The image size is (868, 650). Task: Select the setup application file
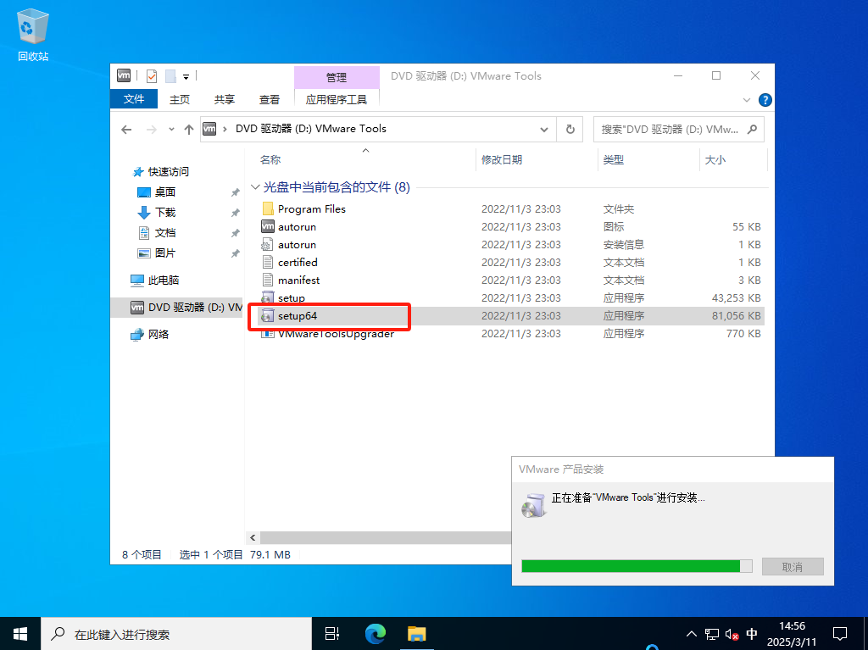(x=292, y=297)
